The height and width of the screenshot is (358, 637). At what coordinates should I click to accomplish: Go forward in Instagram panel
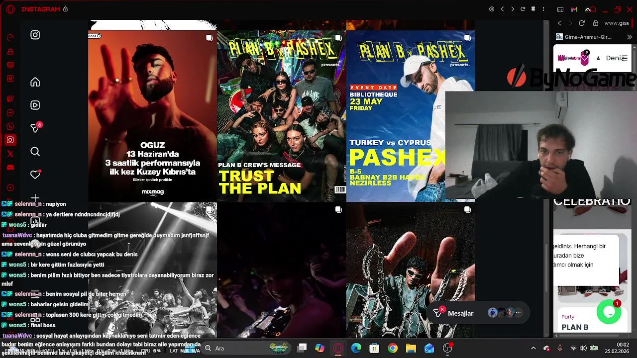pyautogui.click(x=513, y=9)
